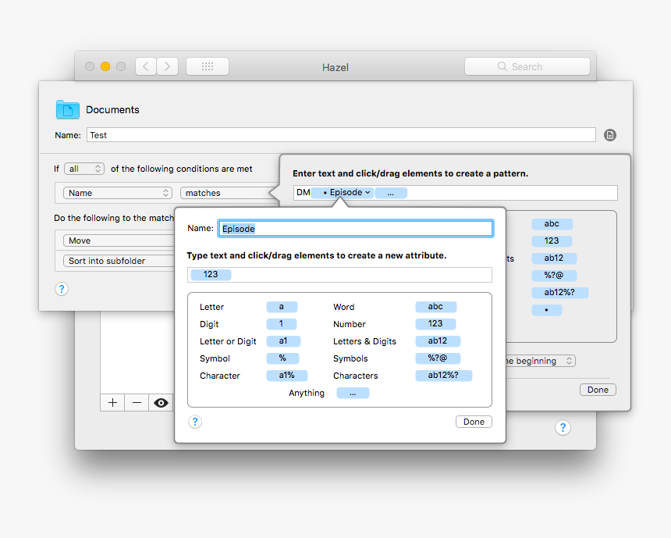
Task: Add the Symbols '%?@' token in attribute popup
Action: point(438,358)
